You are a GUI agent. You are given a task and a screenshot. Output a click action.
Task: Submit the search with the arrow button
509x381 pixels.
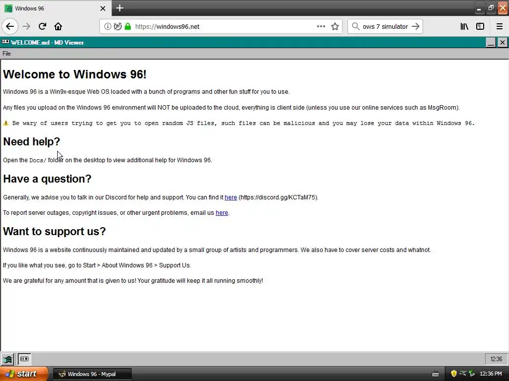coord(416,27)
